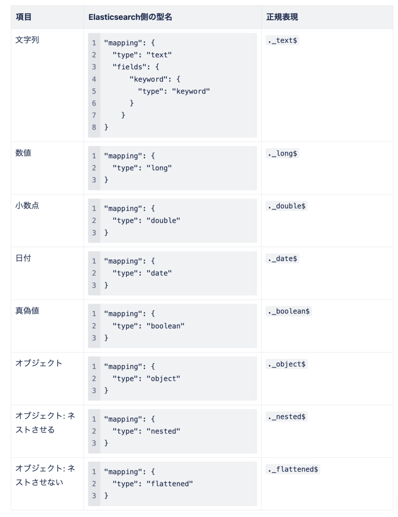Click the 文字列 row label
This screenshot has width=398, height=517.
click(27, 40)
